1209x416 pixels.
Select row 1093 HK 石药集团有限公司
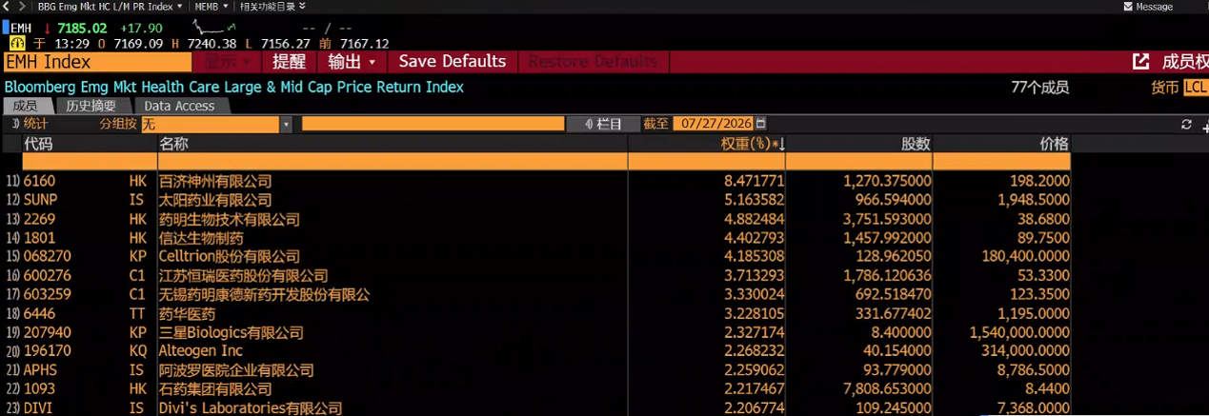coord(536,389)
